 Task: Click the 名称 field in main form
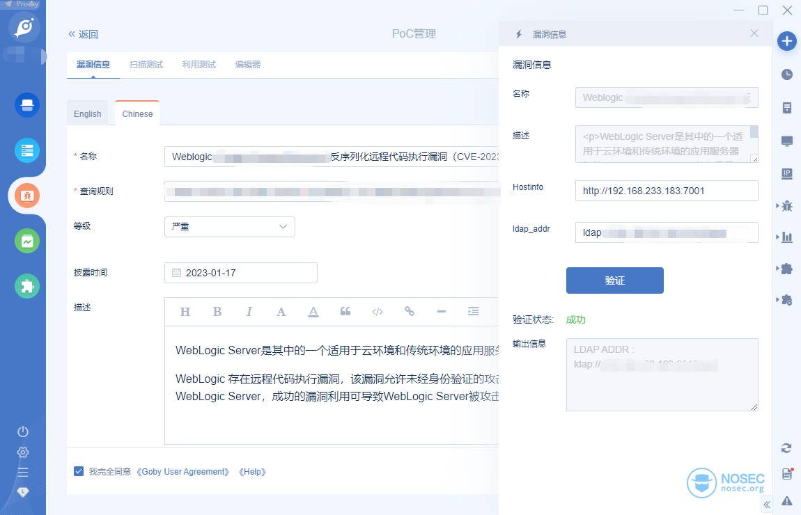tap(332, 157)
